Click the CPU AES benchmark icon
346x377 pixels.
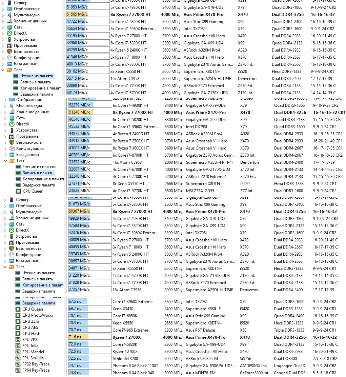coord(18,328)
